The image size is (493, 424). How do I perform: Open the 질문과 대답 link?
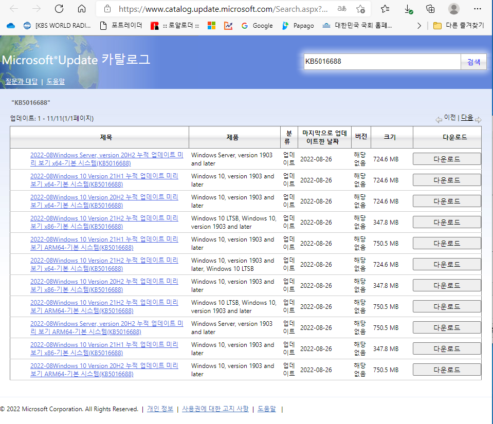22,81
